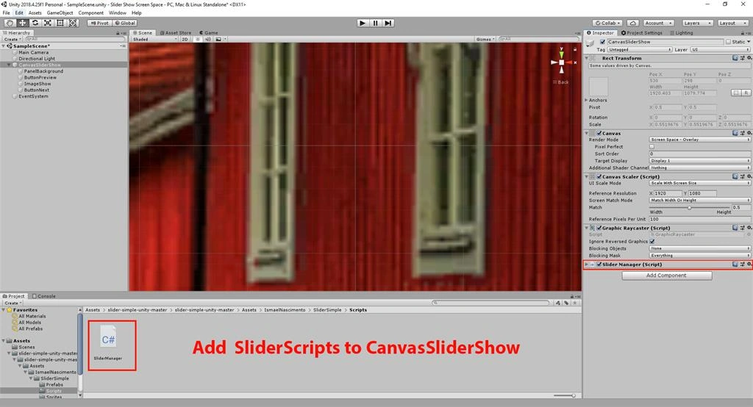This screenshot has width=753, height=407.
Task: Select the Move tool in toolbar
Action: pos(22,23)
